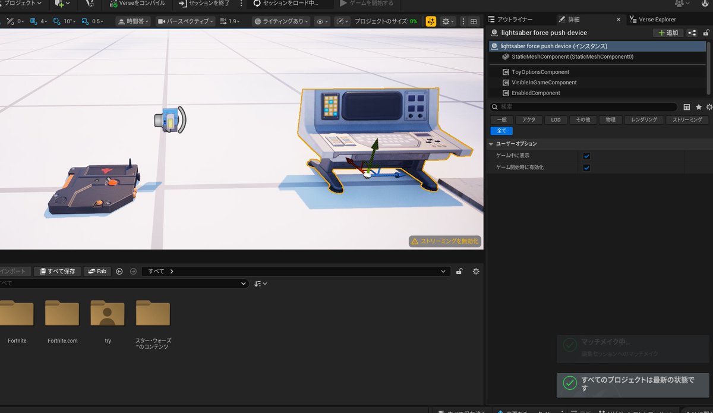The width and height of the screenshot is (713, 413).
Task: Toggle the content browser lock icon
Action: pyautogui.click(x=459, y=271)
